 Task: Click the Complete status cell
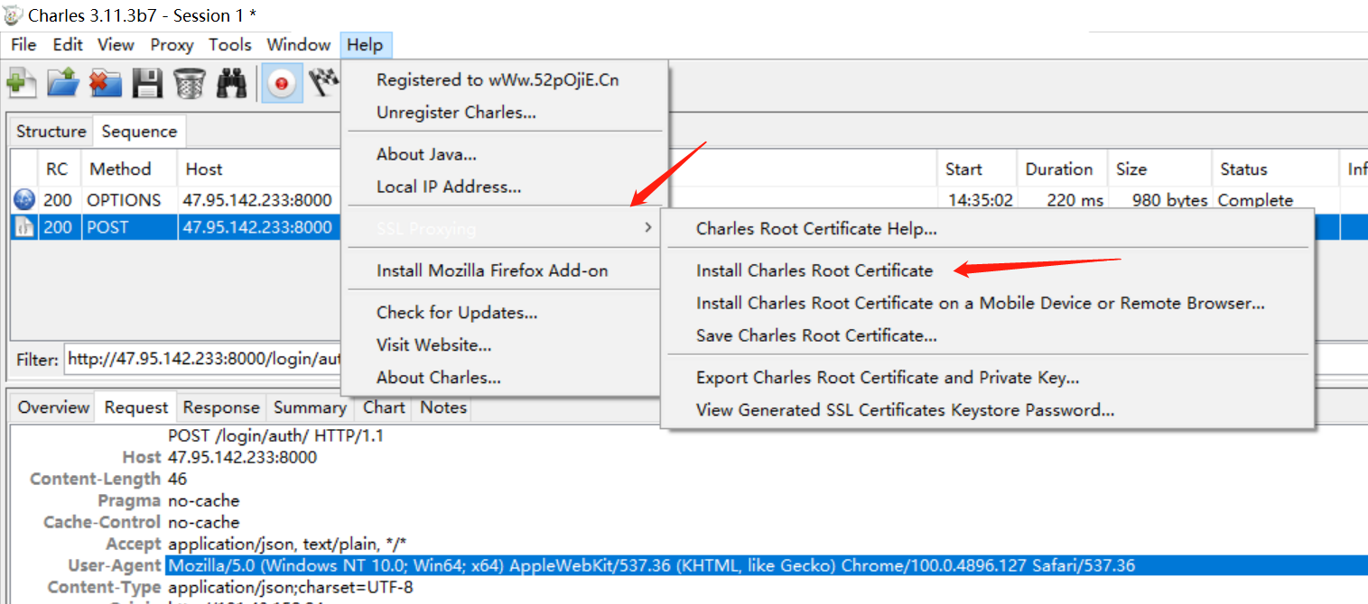[1255, 200]
